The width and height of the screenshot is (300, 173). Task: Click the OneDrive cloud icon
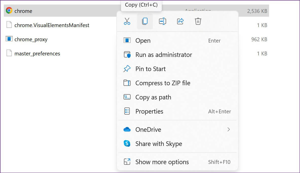(127, 129)
